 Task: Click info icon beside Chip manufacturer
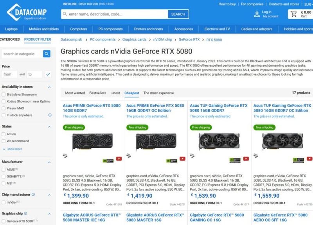point(33,194)
